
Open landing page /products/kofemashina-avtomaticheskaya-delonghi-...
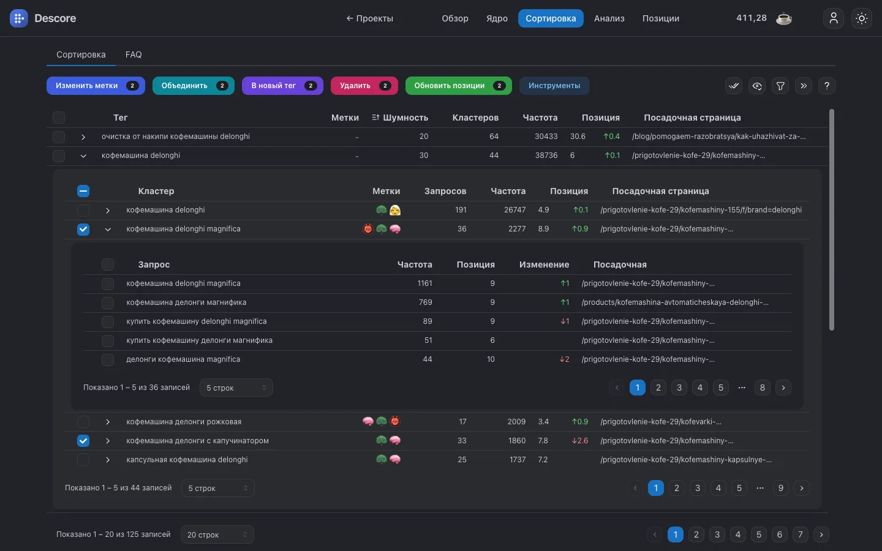click(x=675, y=302)
